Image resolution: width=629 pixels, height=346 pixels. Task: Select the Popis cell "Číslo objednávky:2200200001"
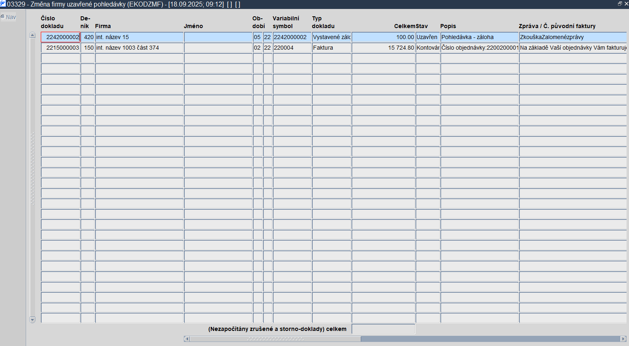479,48
